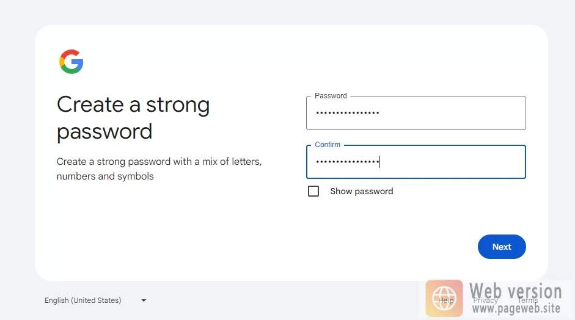The width and height of the screenshot is (575, 320).
Task: Toggle the Show password checkbox
Action: click(313, 191)
